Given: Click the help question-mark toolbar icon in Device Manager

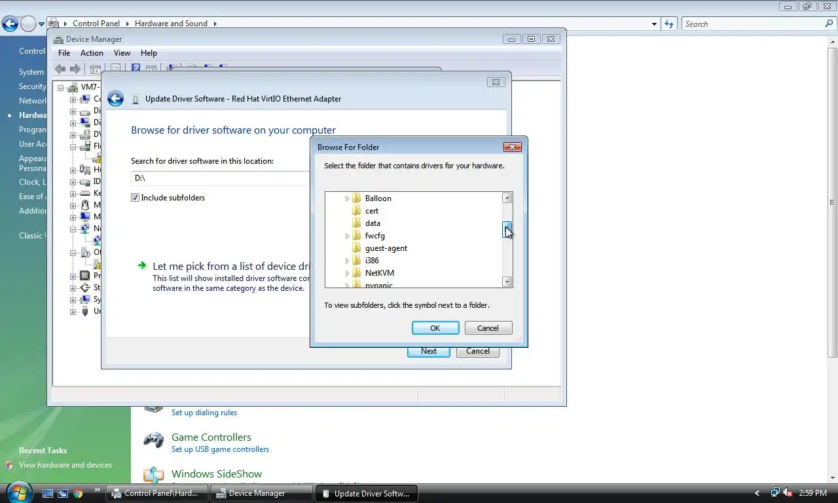Looking at the screenshot, I should click(136, 68).
